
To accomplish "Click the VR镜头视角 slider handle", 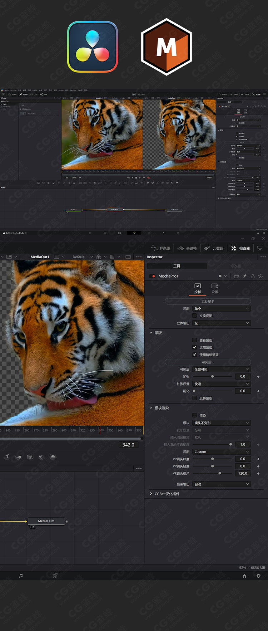I will pyautogui.click(x=220, y=473).
